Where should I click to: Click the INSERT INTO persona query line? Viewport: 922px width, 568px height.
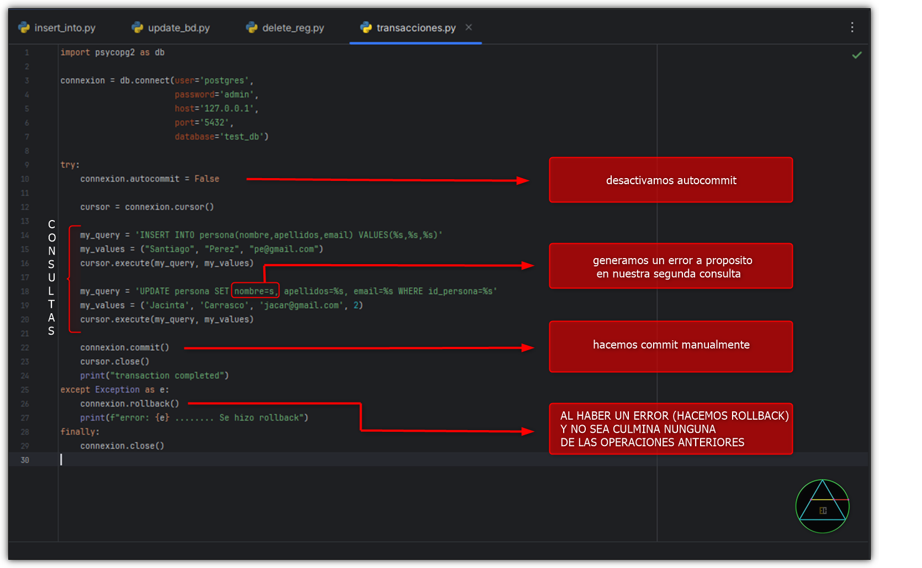coord(261,235)
